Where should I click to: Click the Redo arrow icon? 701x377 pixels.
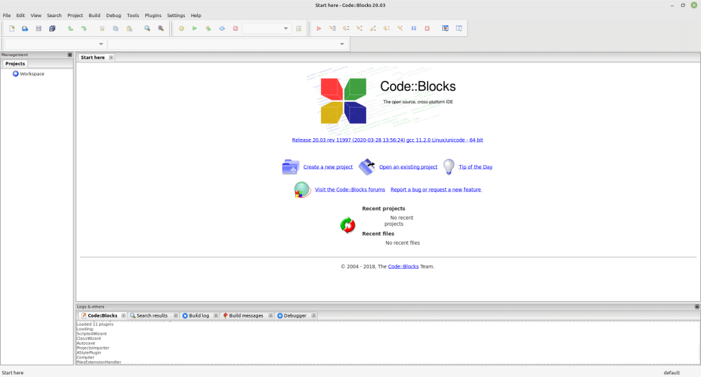pos(84,28)
